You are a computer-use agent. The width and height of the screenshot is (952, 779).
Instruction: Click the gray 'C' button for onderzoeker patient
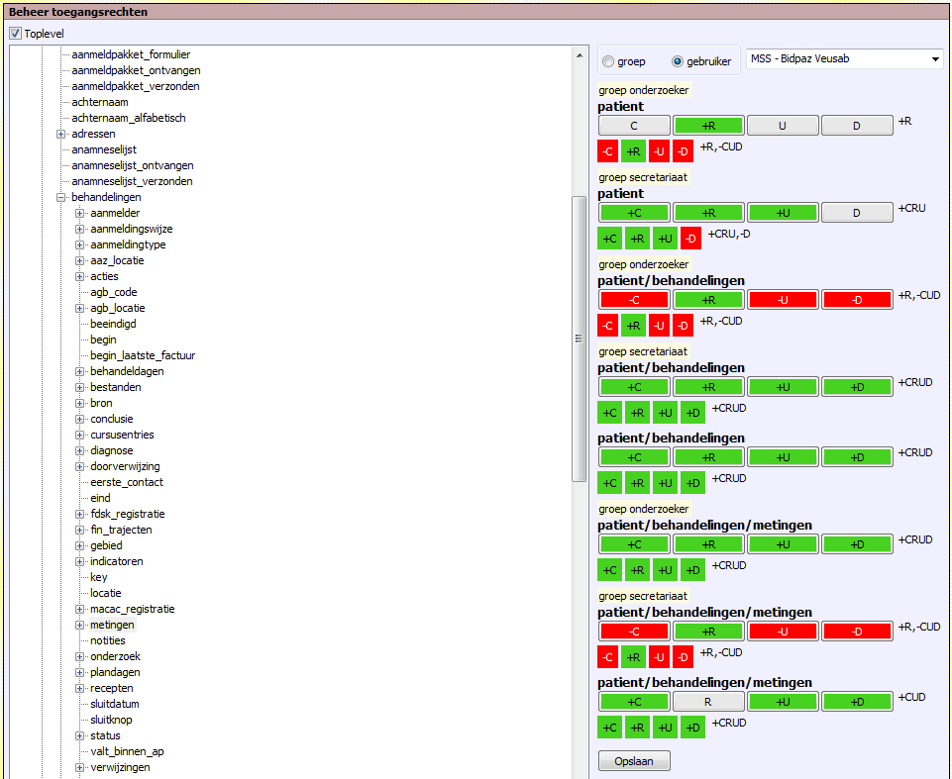click(x=634, y=126)
